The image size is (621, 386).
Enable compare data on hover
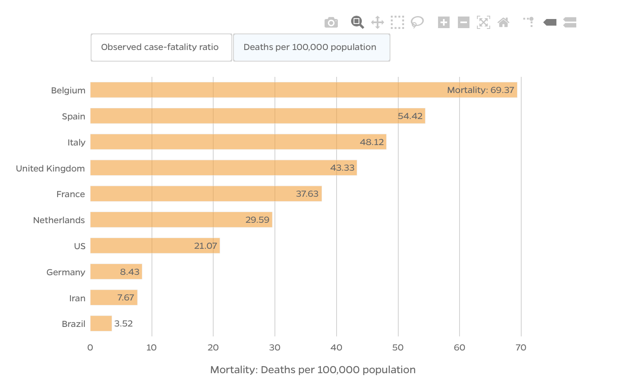(570, 22)
